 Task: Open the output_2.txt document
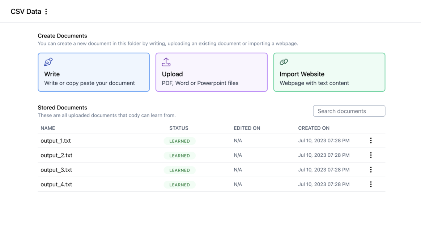click(56, 155)
